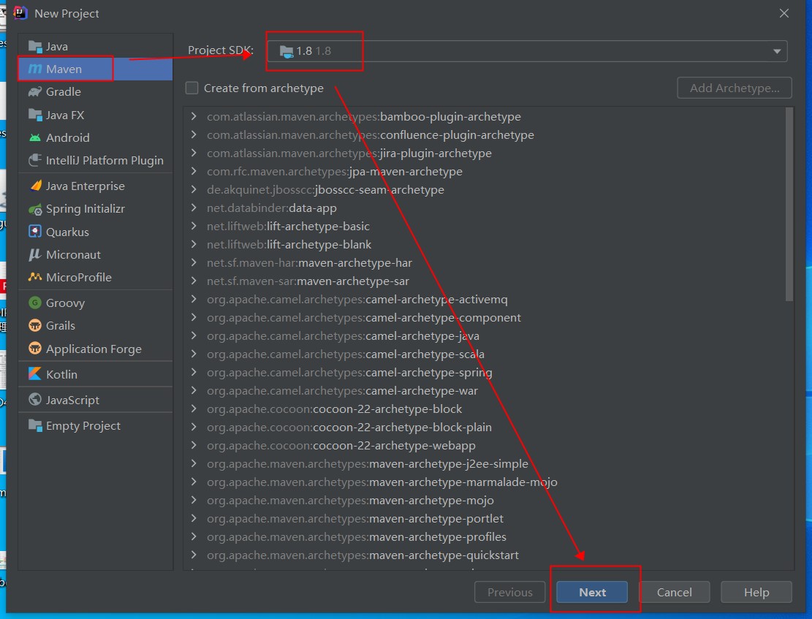
Task: Click the Empty Project folder icon
Action: pos(35,425)
